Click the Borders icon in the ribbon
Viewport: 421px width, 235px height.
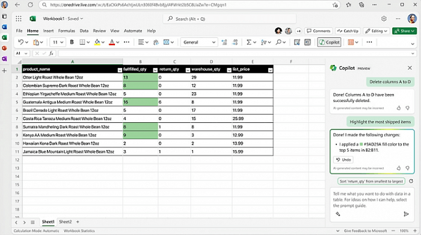(x=82, y=42)
